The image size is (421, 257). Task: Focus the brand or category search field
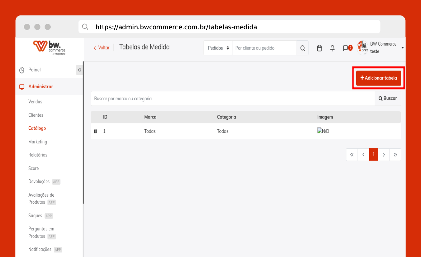click(x=233, y=98)
